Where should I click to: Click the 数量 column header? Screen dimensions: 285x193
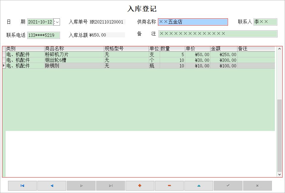click(172, 49)
